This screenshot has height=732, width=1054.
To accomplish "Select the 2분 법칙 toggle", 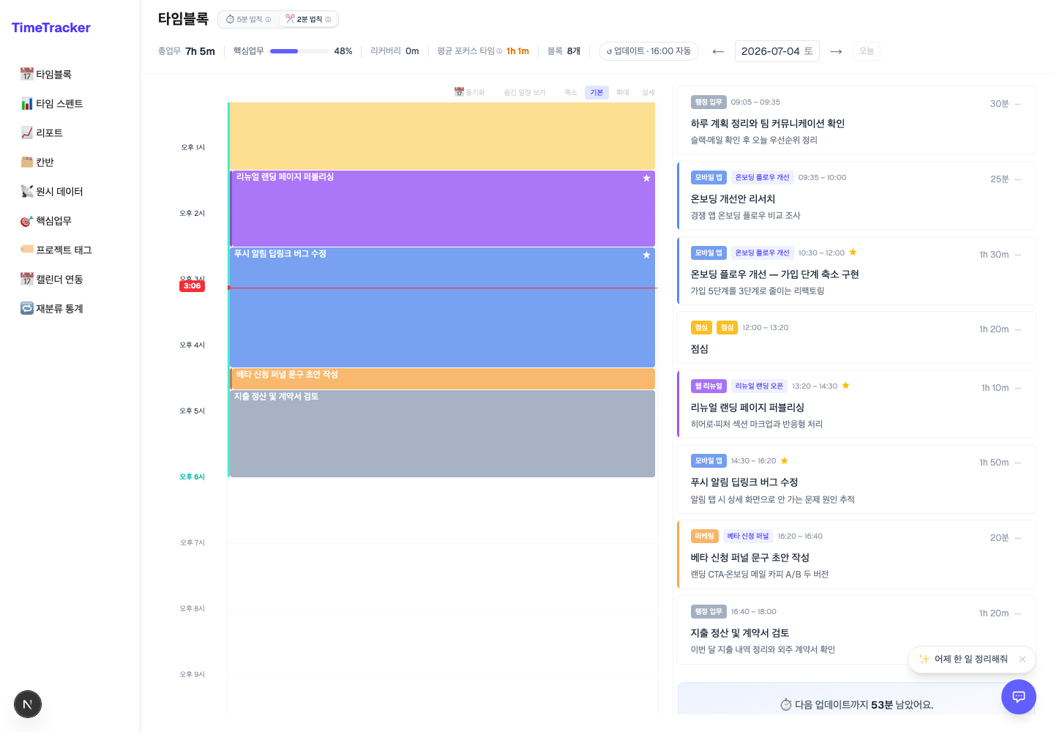I will (x=308, y=19).
